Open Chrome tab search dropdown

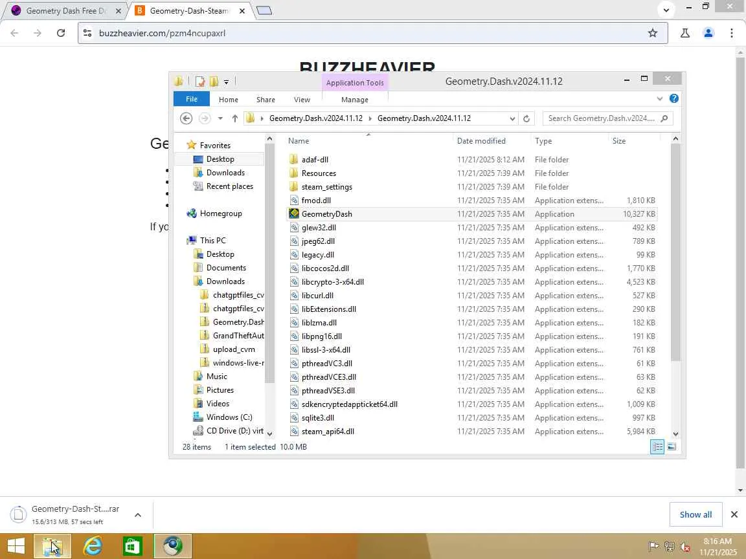pyautogui.click(x=666, y=10)
